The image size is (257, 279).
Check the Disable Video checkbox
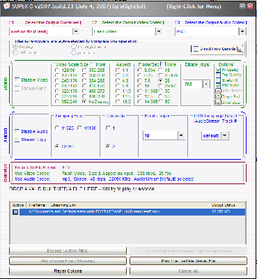(17, 80)
